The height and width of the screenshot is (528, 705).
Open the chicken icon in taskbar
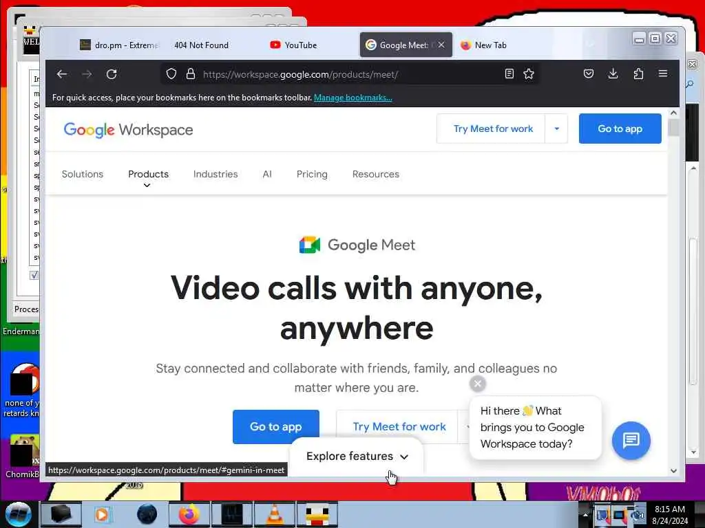[x=317, y=514]
